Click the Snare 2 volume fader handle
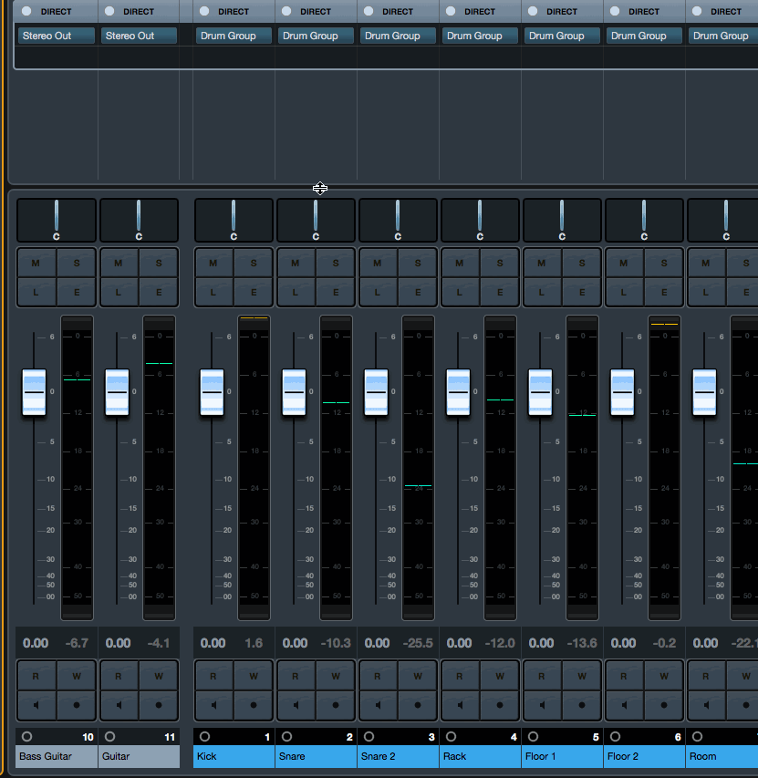The image size is (758, 778). pyautogui.click(x=377, y=392)
